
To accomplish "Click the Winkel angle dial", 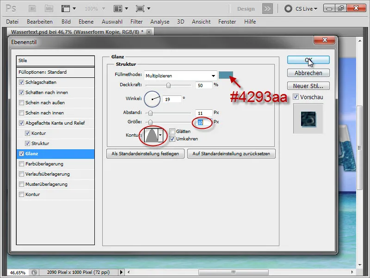I will point(152,99).
